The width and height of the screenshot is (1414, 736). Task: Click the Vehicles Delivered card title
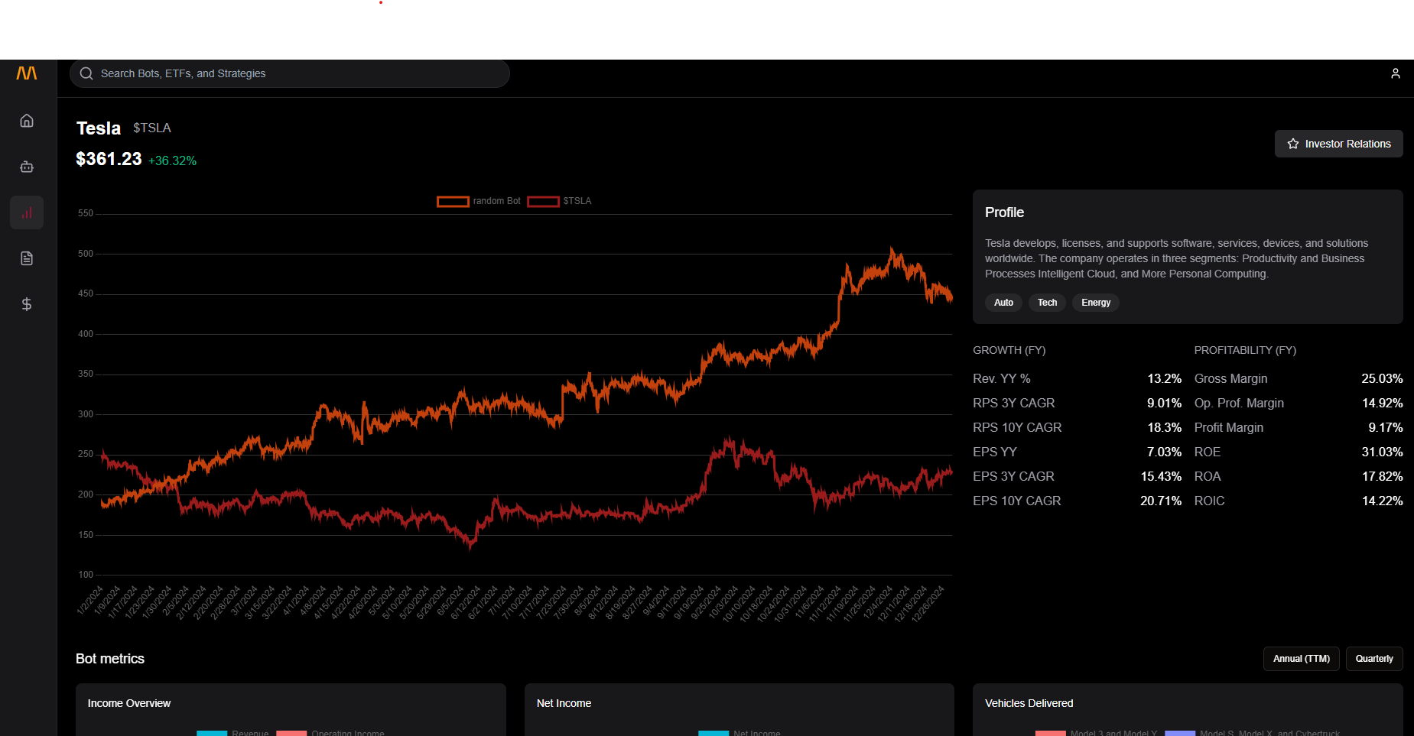(1029, 703)
